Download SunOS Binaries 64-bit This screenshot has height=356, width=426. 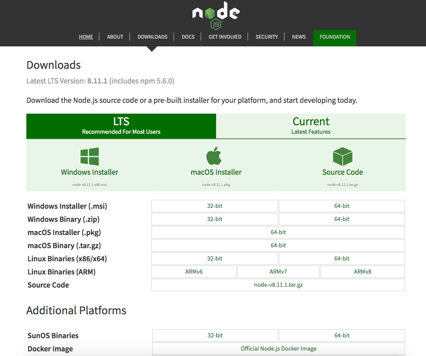[x=342, y=336]
